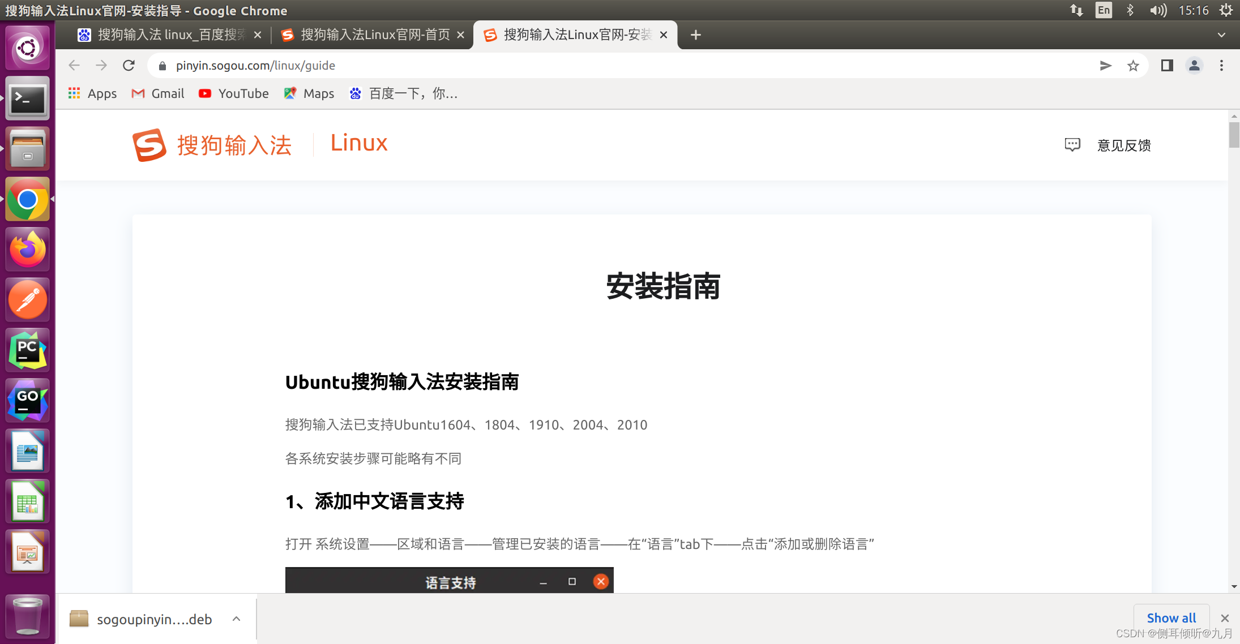Click Ubuntu搜狗输入法安装指南 heading
1240x644 pixels.
pyautogui.click(x=402, y=382)
